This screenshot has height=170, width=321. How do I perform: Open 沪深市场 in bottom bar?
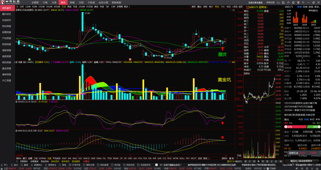tap(75, 165)
